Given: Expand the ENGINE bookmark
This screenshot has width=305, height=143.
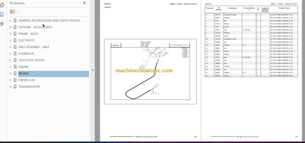Looking at the screenshot, I should [10, 67].
